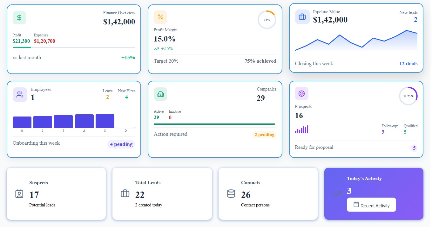432x227 pixels.
Task: Click the trending arrow icon in Today's Activity
Action: pyautogui.click(x=337, y=194)
